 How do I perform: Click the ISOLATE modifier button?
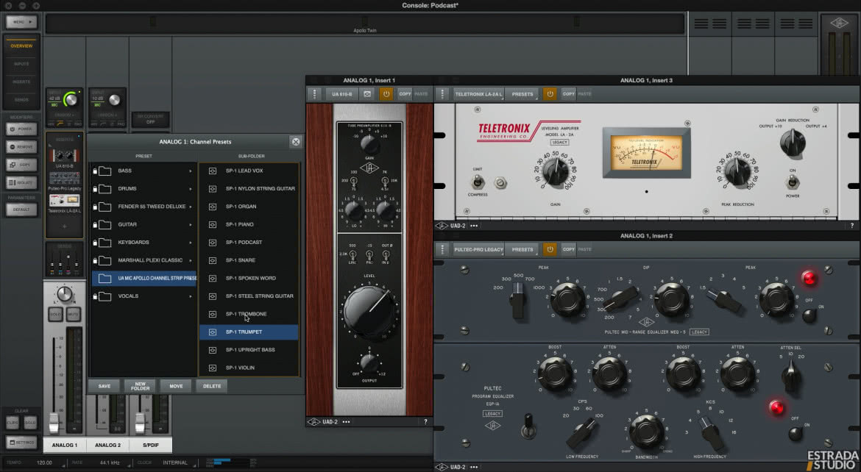pyautogui.click(x=21, y=182)
